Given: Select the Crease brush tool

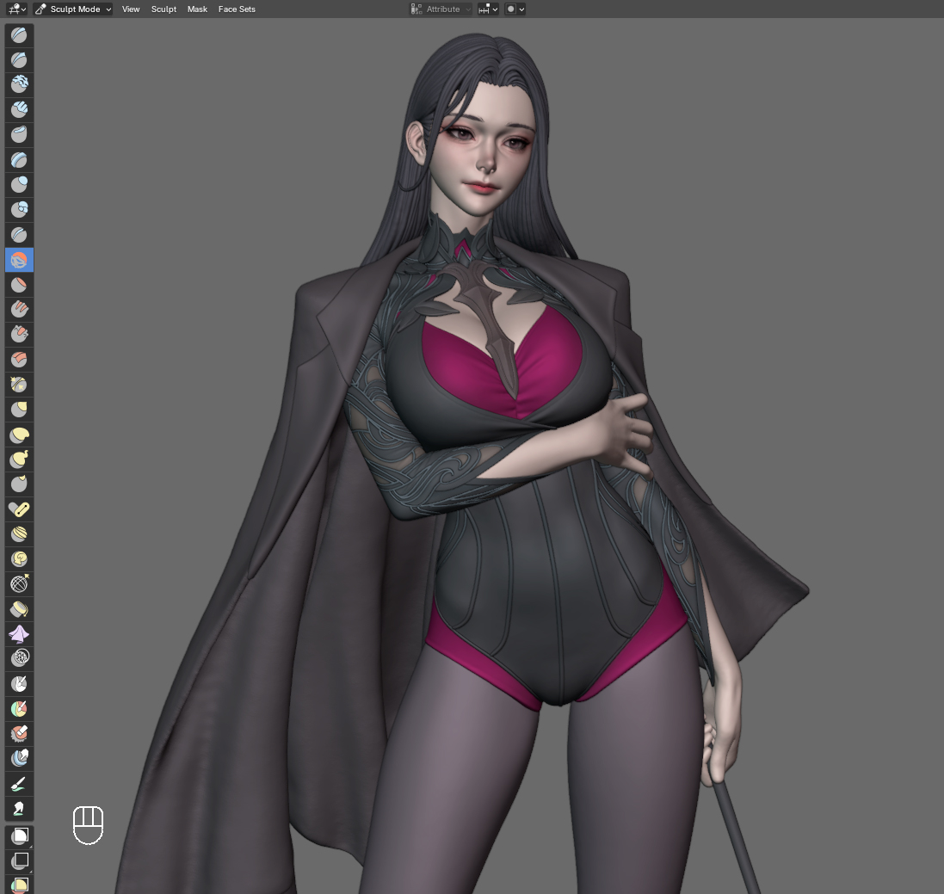Looking at the screenshot, I should tap(19, 234).
